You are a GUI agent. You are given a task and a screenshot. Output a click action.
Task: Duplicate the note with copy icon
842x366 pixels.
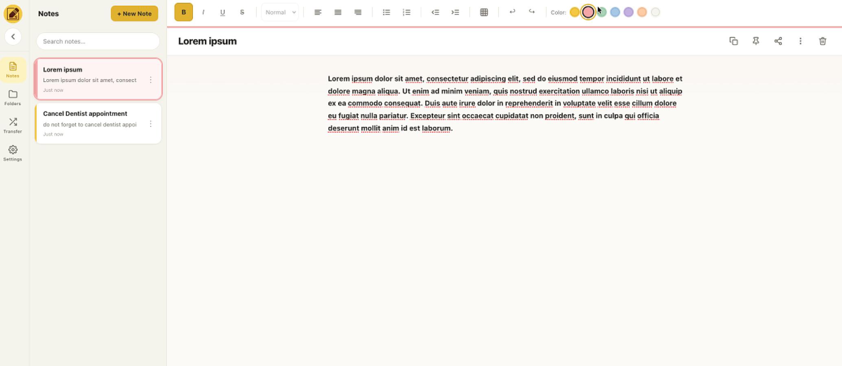click(733, 41)
